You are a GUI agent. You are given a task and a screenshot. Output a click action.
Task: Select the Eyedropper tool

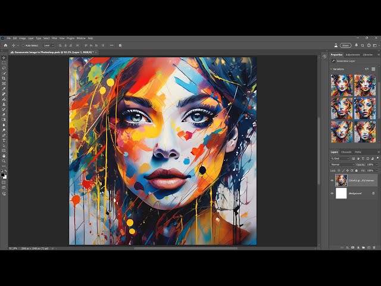pos(4,89)
